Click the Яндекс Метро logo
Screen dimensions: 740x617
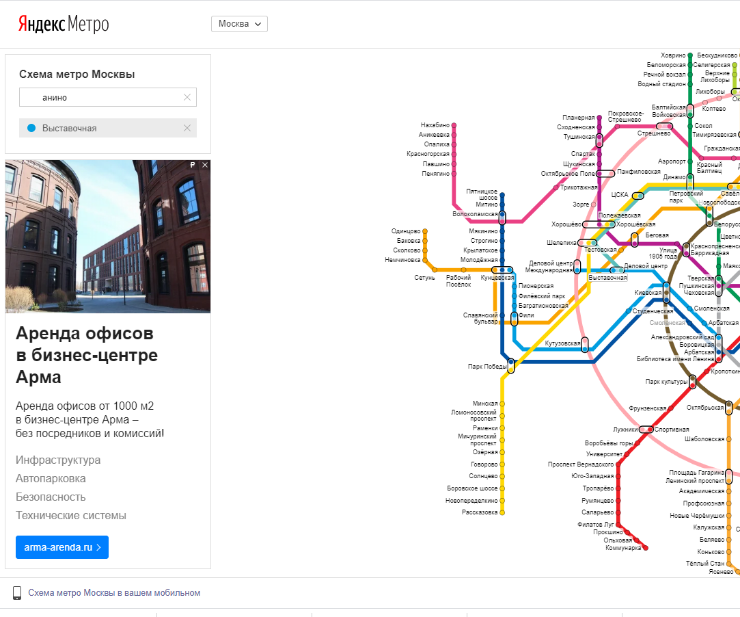[63, 25]
